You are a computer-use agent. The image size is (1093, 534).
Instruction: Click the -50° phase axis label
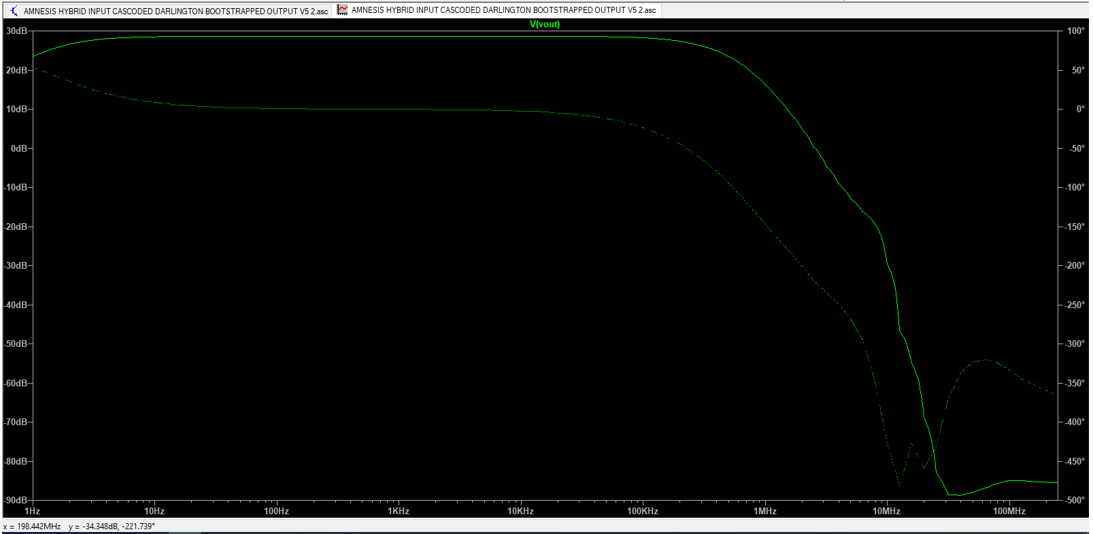point(1077,148)
